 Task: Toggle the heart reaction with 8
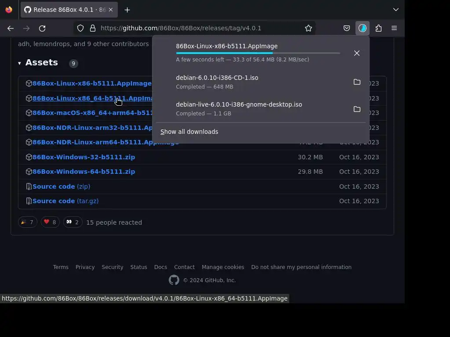[x=50, y=222]
